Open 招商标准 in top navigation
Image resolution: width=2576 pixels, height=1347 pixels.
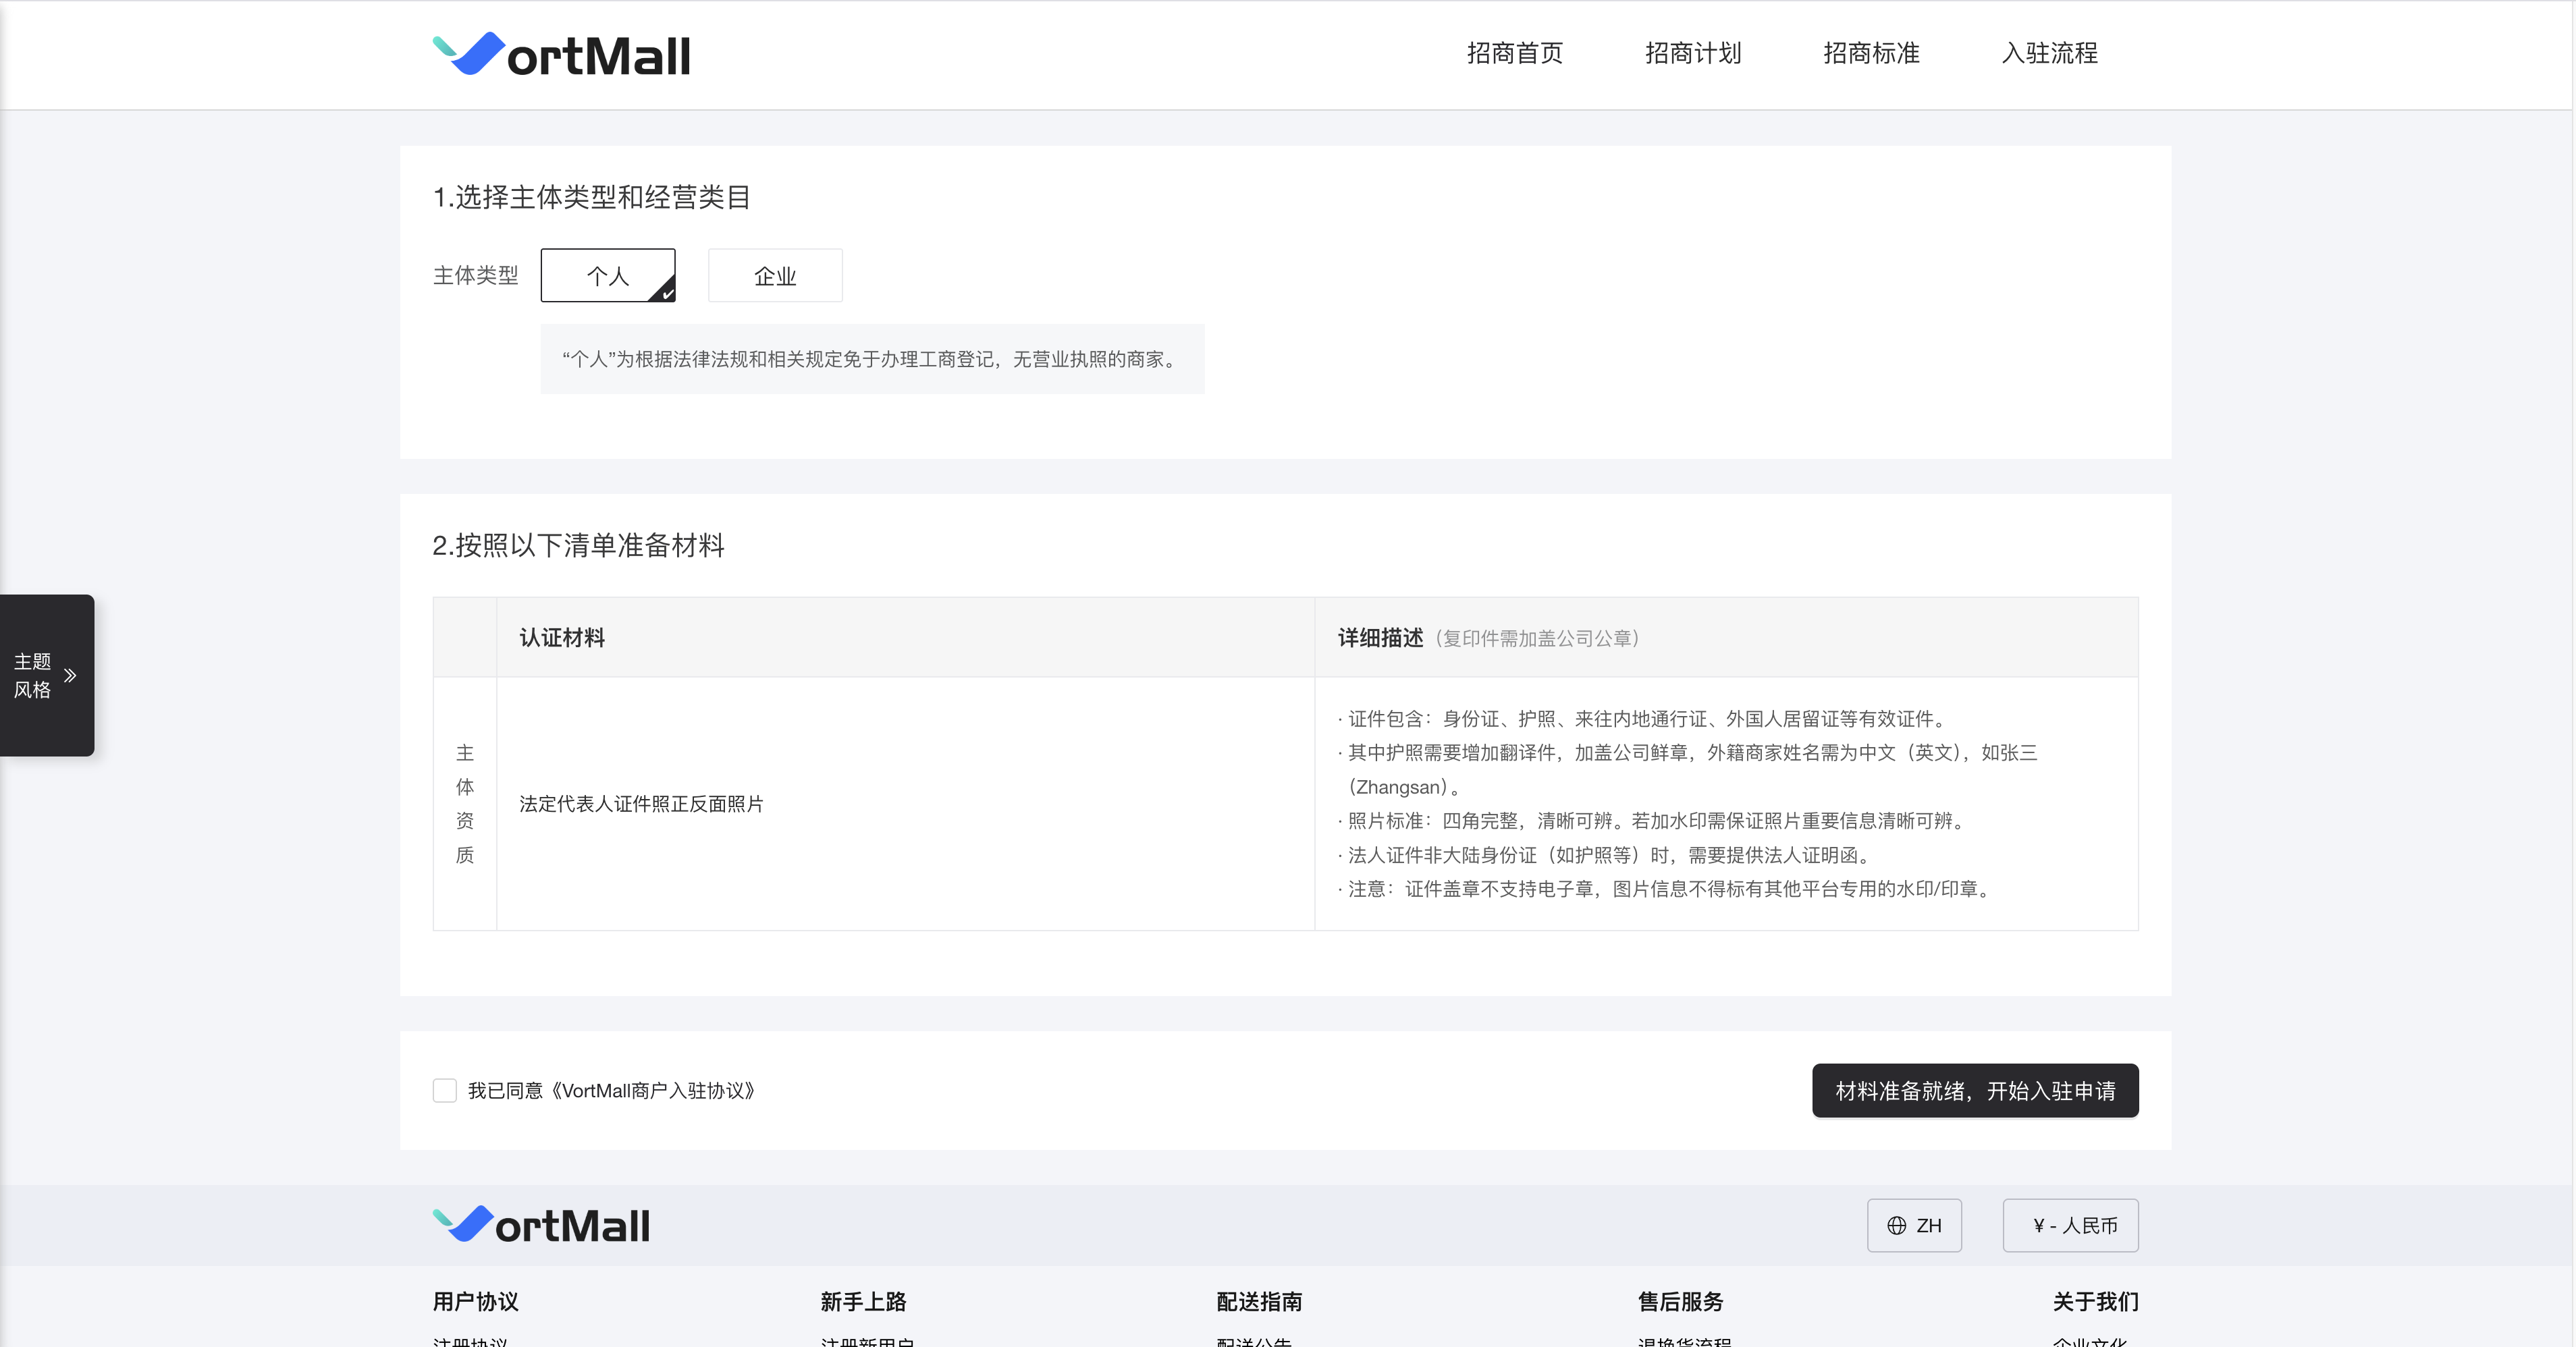pos(1871,54)
